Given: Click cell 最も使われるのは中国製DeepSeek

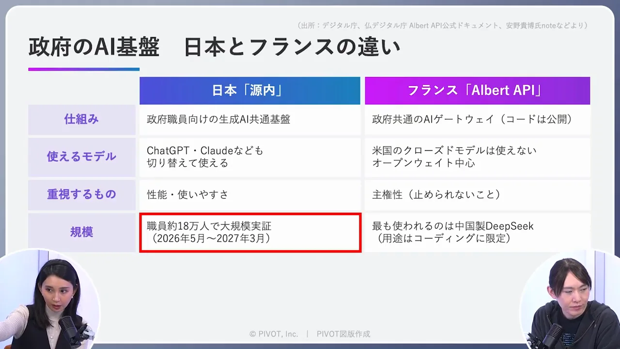Looking at the screenshot, I should (477, 232).
